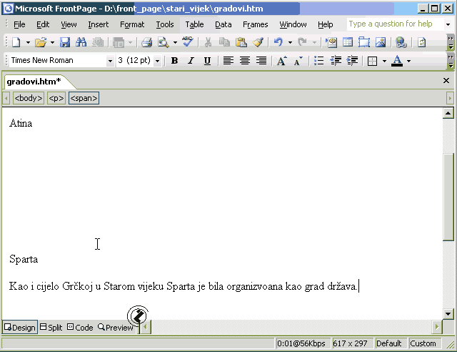The image size is (457, 352).
Task: Click the Save icon in toolbar
Action: pyautogui.click(x=65, y=43)
